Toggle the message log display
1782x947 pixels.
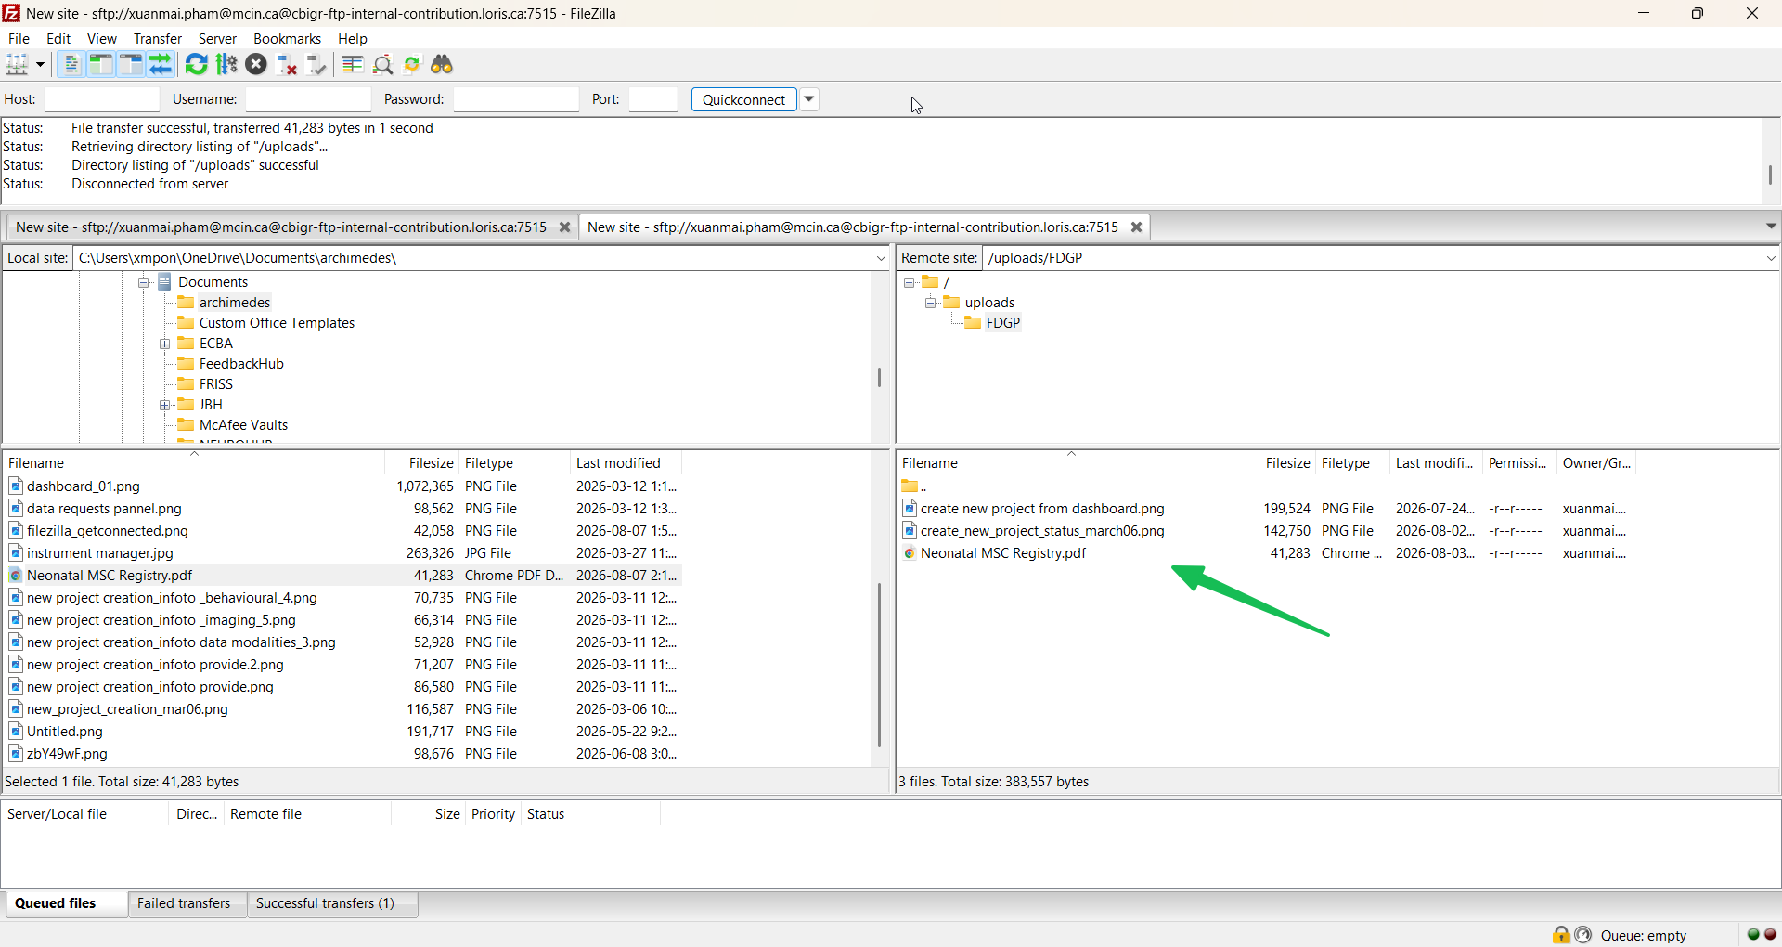click(x=71, y=64)
